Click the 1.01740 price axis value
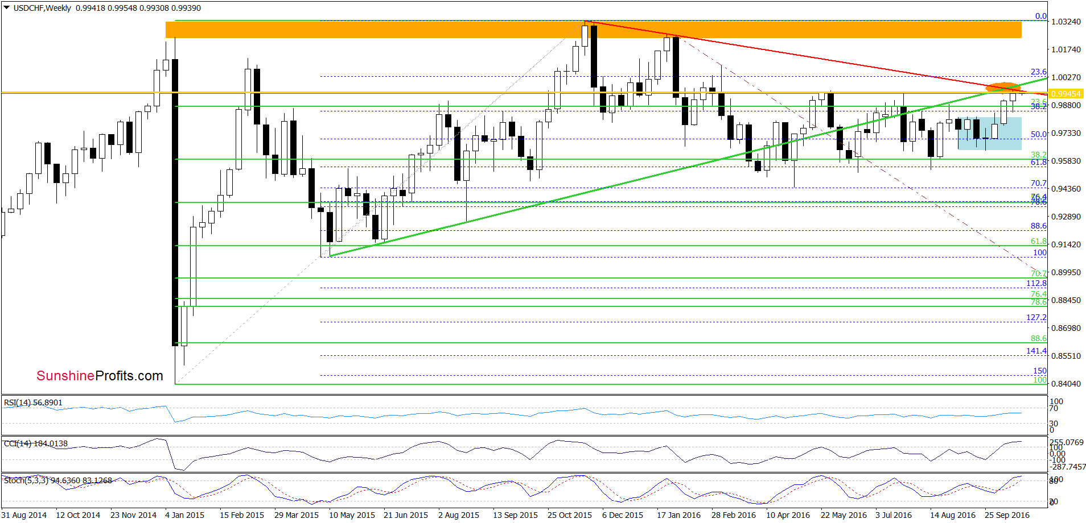The image size is (1086, 523). (1066, 49)
